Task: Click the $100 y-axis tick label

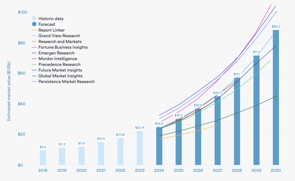Action: (22, 12)
